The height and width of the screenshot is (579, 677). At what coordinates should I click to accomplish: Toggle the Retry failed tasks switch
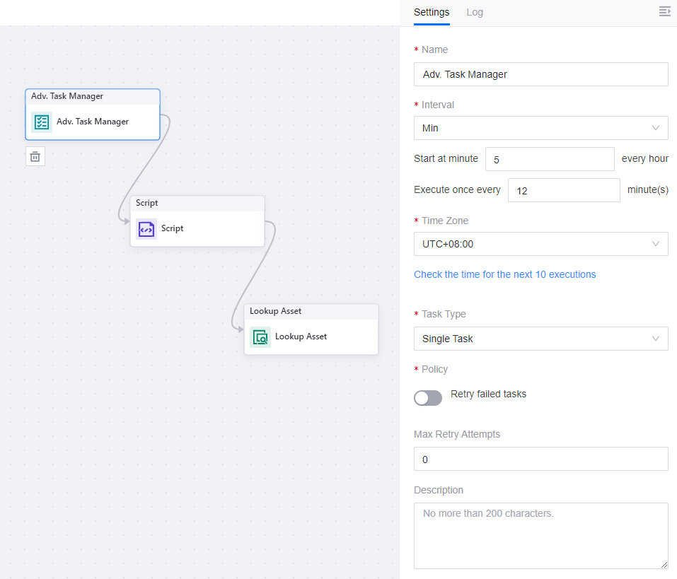pos(428,397)
